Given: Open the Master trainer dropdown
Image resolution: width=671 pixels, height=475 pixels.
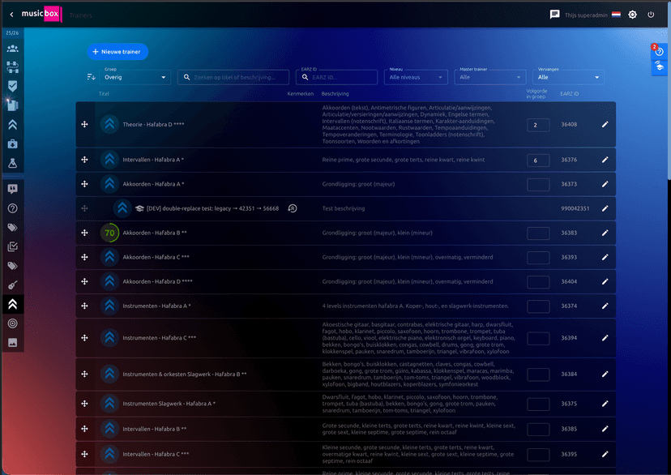Looking at the screenshot, I should 489,77.
